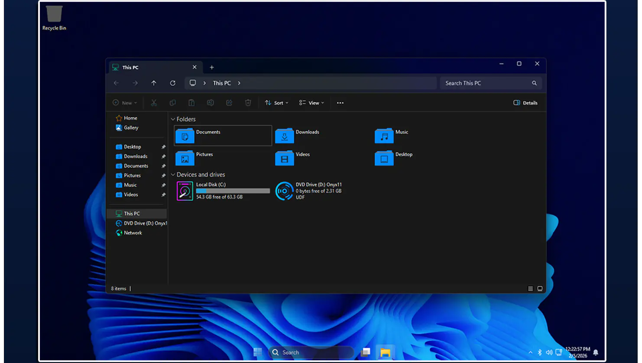Show hidden system tray icons
The width and height of the screenshot is (642, 363).
[530, 353]
